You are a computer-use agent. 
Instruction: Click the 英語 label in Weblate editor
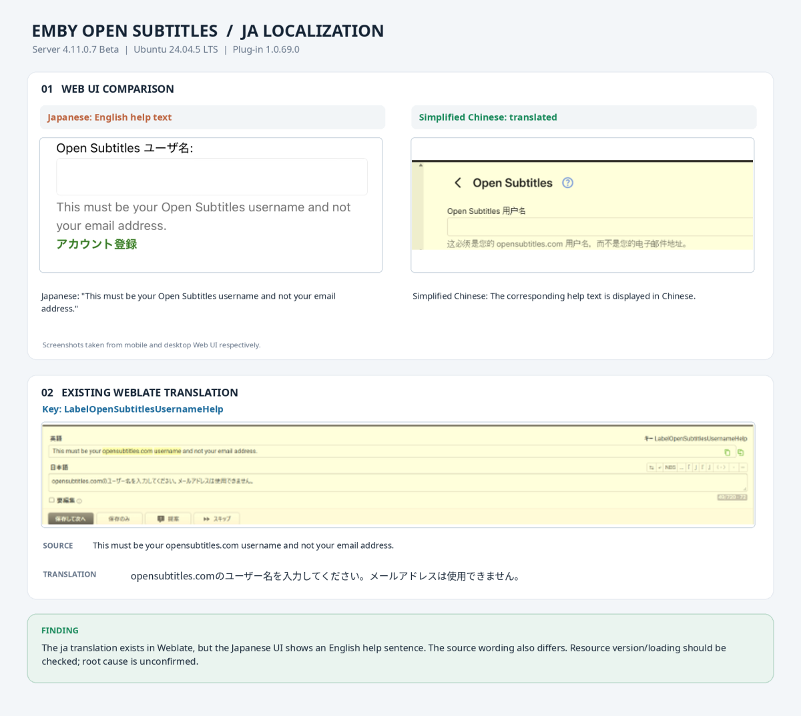point(56,439)
